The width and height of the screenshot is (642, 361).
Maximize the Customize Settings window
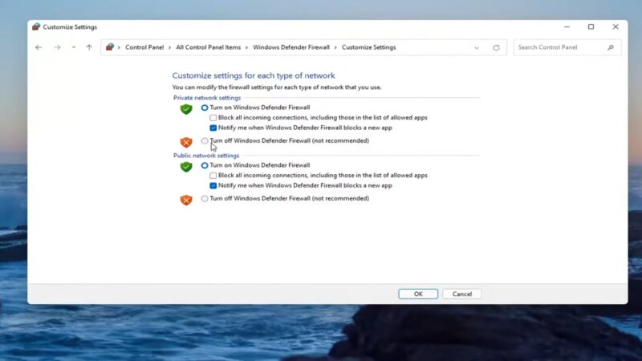click(x=591, y=27)
